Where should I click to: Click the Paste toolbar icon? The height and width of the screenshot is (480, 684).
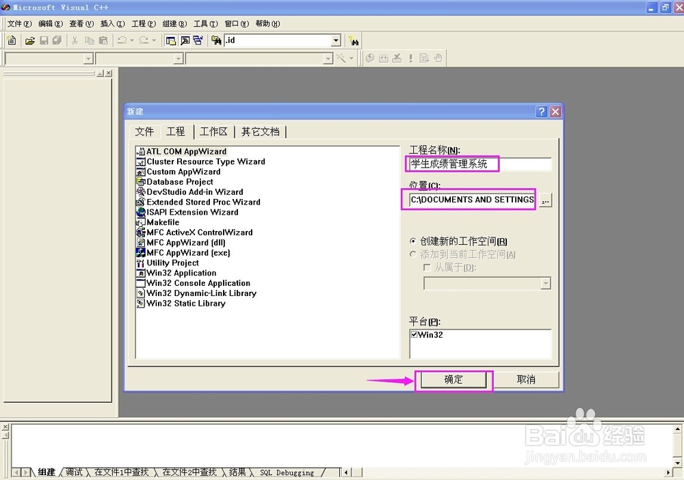click(103, 40)
